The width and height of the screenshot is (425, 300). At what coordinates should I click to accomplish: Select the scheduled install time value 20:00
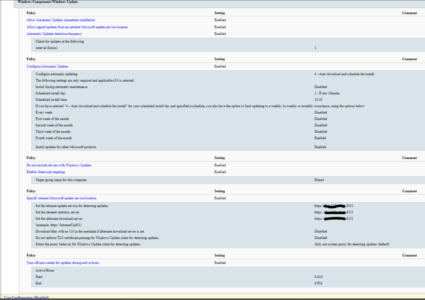(318, 99)
